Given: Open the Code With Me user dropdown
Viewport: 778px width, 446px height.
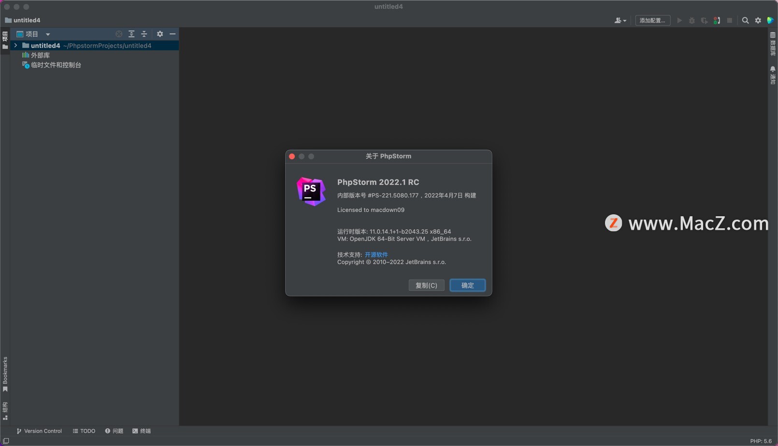Looking at the screenshot, I should (x=620, y=20).
